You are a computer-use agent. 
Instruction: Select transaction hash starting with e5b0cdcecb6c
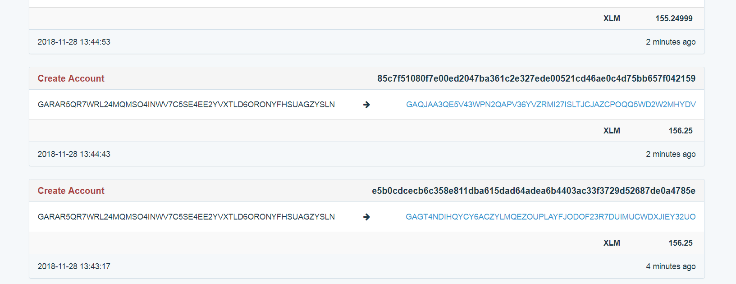point(533,191)
